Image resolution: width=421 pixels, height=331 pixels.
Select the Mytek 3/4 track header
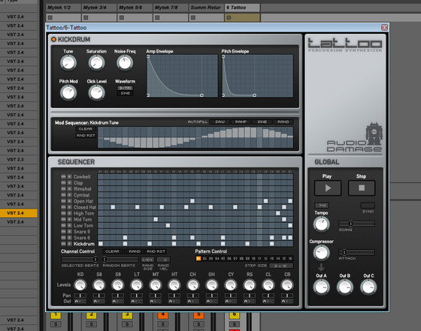point(98,8)
